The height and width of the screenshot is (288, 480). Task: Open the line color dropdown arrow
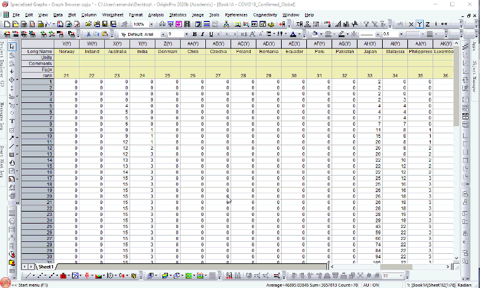tap(348, 34)
